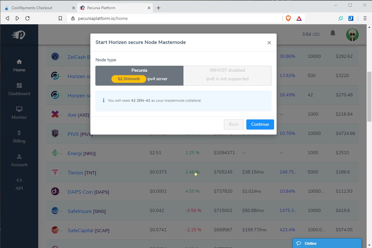Click the Pecunia logo in sidebar
372x248 pixels.
(19, 35)
